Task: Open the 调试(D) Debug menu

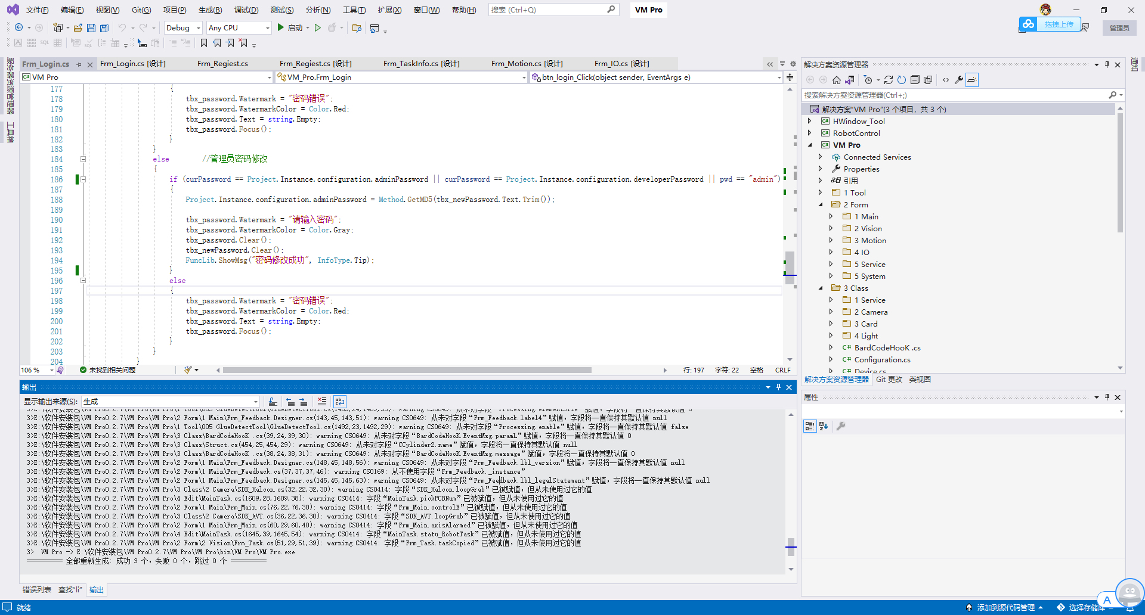Action: click(x=246, y=10)
